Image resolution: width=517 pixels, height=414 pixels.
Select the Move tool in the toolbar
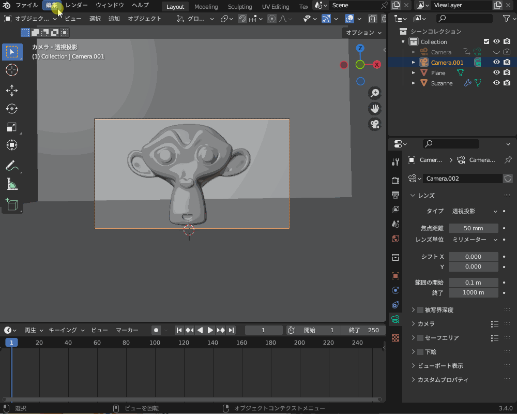click(11, 91)
